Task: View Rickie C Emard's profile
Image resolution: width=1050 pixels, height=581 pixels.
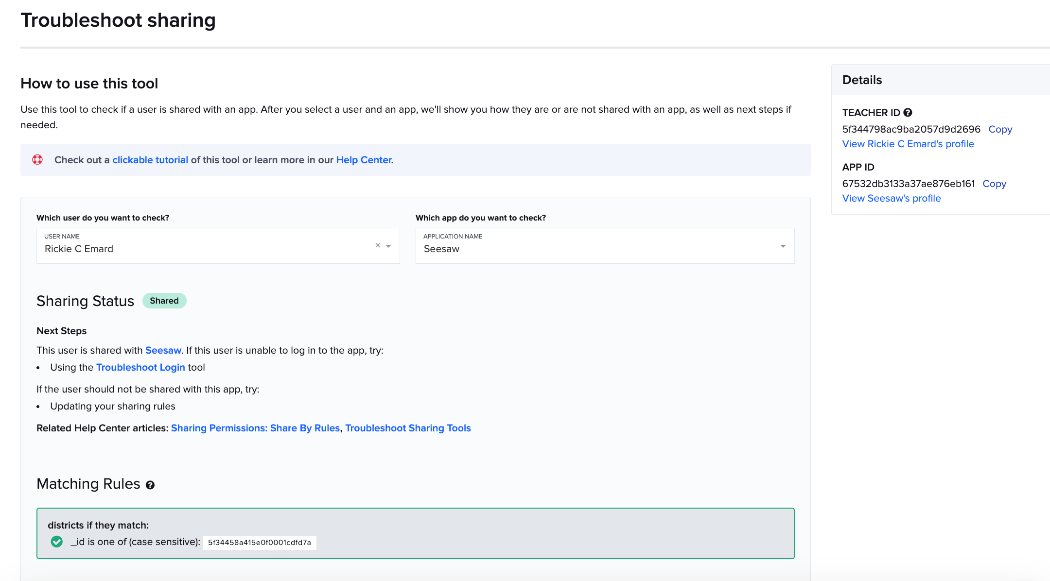Action: point(908,144)
